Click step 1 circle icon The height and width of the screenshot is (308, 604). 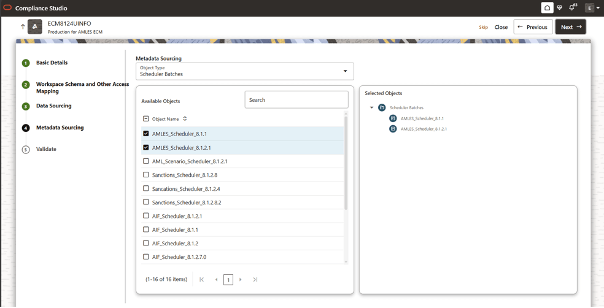(26, 63)
